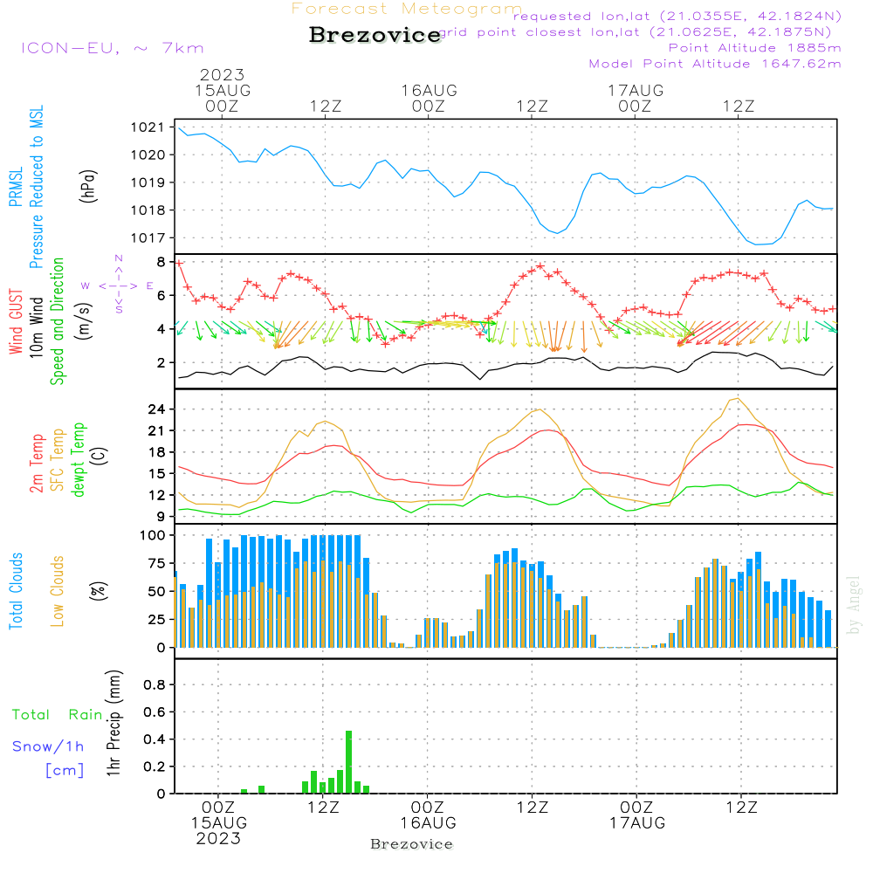
Task: Click the '17AUG 00Z' label above the charts
Action: 636,98
